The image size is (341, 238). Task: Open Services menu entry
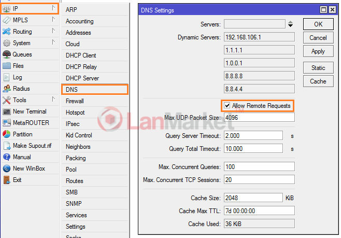pos(95,215)
